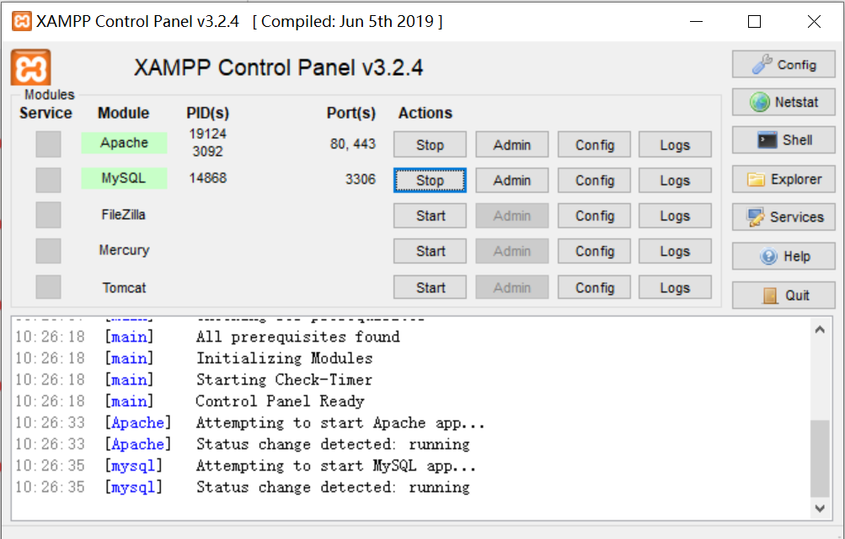845x539 pixels.
Task: Open the Explorer folder button
Action: click(783, 179)
